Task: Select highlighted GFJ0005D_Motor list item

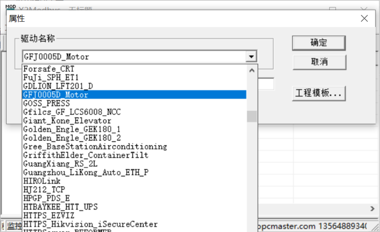Action: click(134, 94)
